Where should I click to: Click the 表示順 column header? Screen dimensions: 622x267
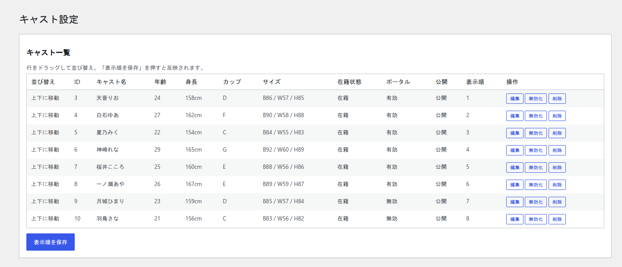click(x=475, y=82)
